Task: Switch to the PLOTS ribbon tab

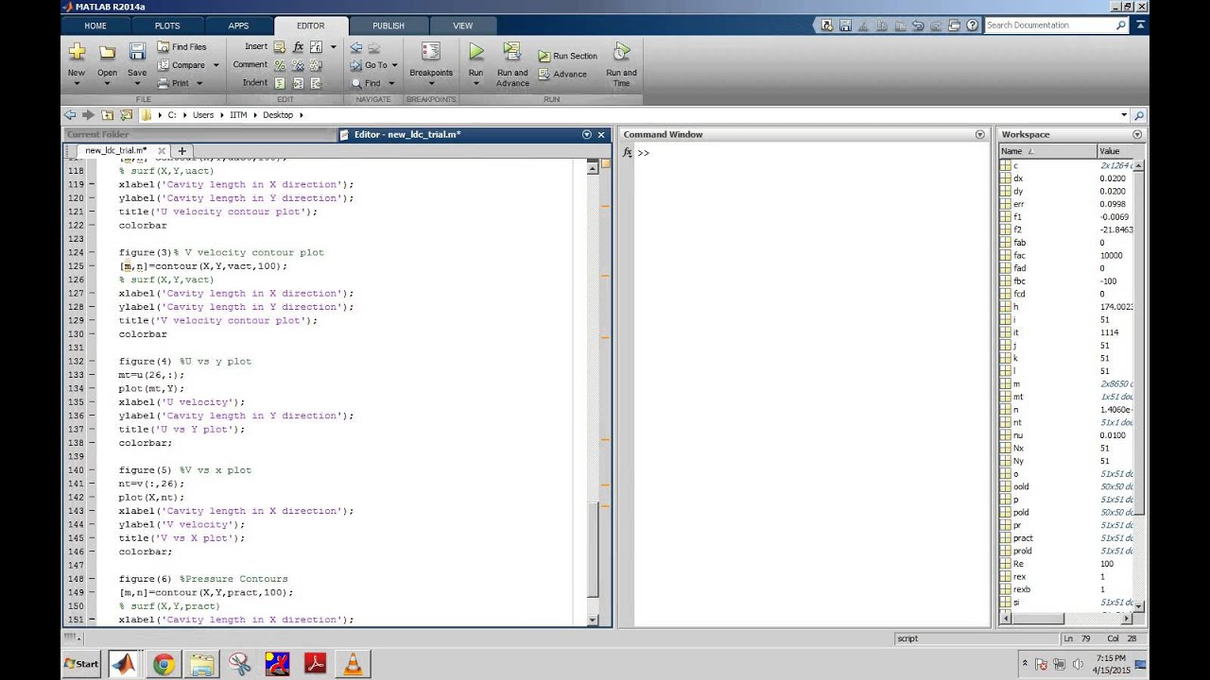Action: (x=167, y=25)
